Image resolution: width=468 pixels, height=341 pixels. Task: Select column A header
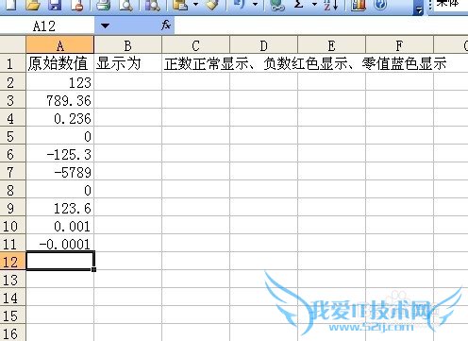click(59, 45)
